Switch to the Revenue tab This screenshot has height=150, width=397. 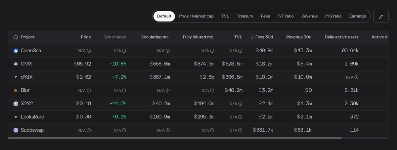309,16
